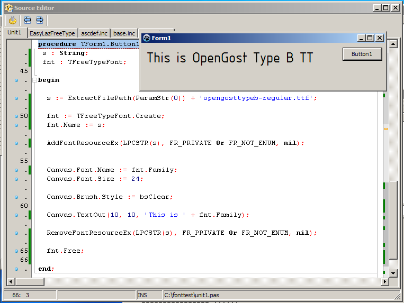This screenshot has height=303, width=404.
Task: Maximize the Source Editor window
Action: click(x=386, y=8)
